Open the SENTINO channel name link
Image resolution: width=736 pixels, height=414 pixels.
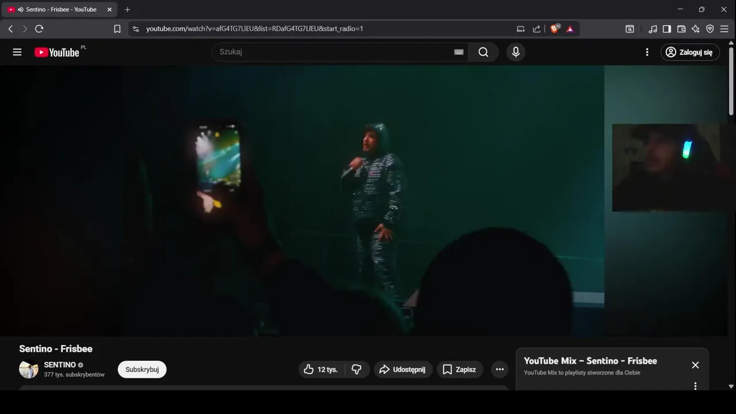click(x=60, y=365)
